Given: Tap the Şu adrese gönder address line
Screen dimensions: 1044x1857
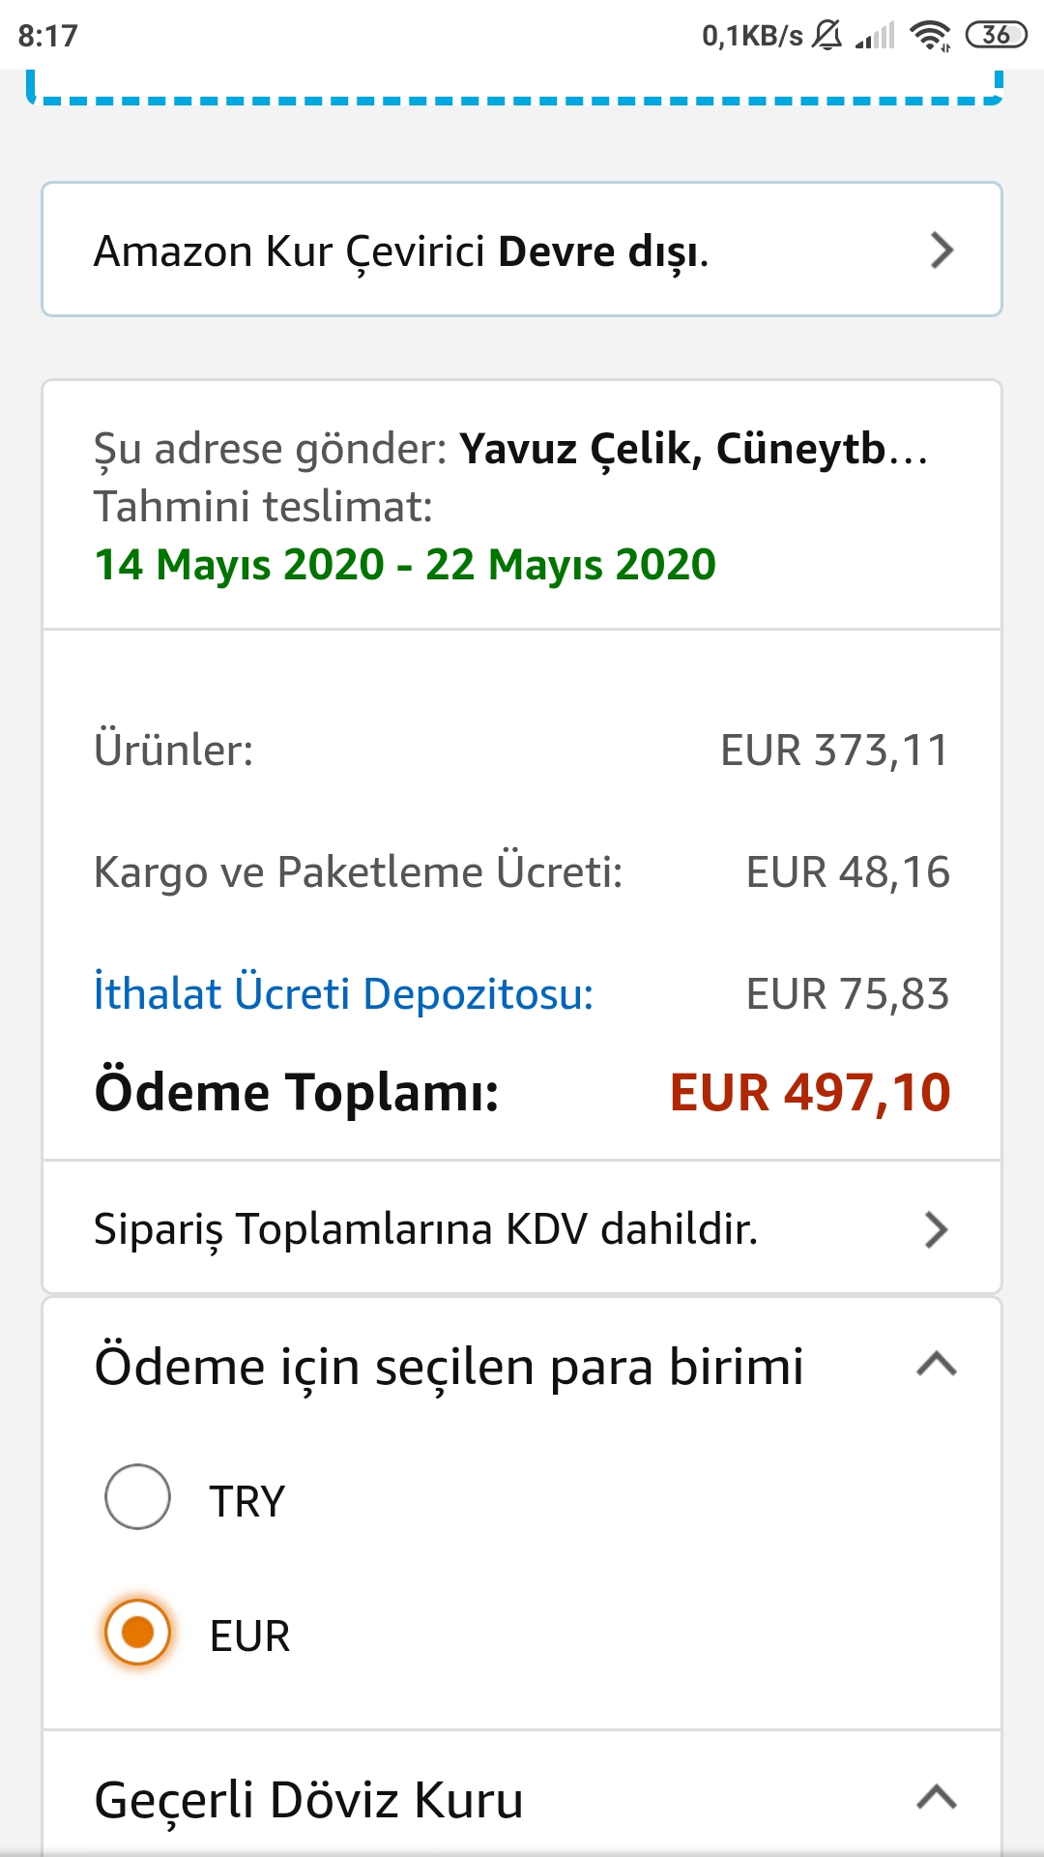Looking at the screenshot, I should tap(510, 450).
